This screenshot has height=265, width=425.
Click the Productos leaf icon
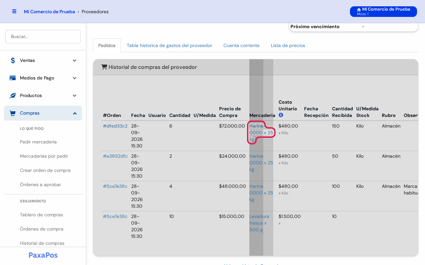coord(13,95)
